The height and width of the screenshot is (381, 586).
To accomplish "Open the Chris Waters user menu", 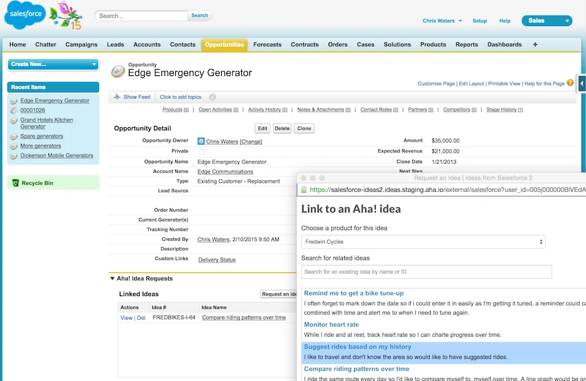I will (x=442, y=21).
